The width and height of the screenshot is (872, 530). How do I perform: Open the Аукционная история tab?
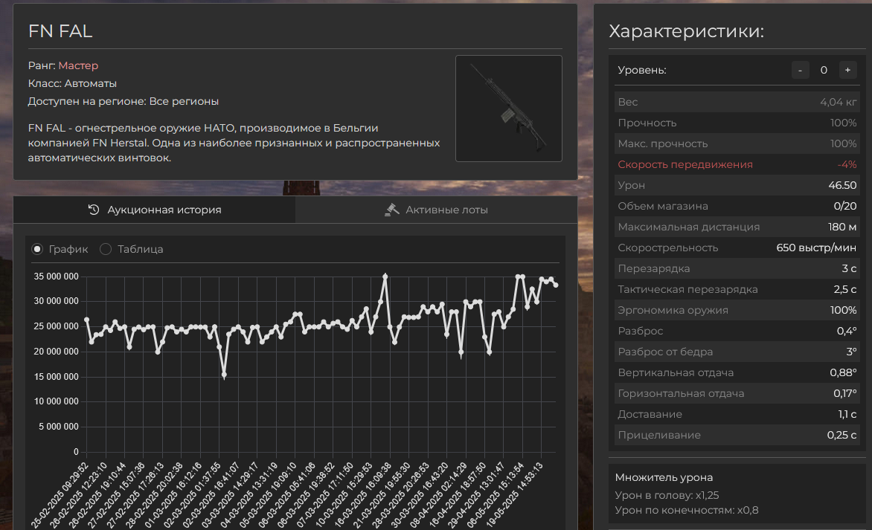click(x=154, y=210)
